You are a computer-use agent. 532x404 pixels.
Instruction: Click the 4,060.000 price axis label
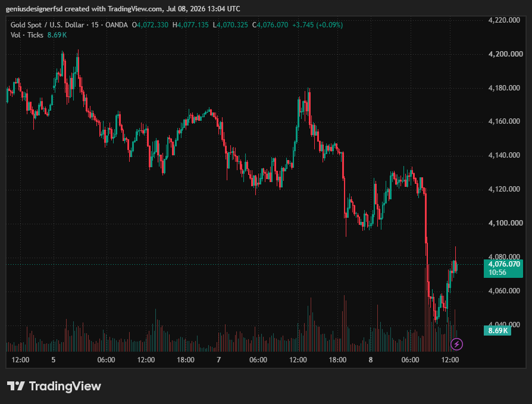(504, 291)
